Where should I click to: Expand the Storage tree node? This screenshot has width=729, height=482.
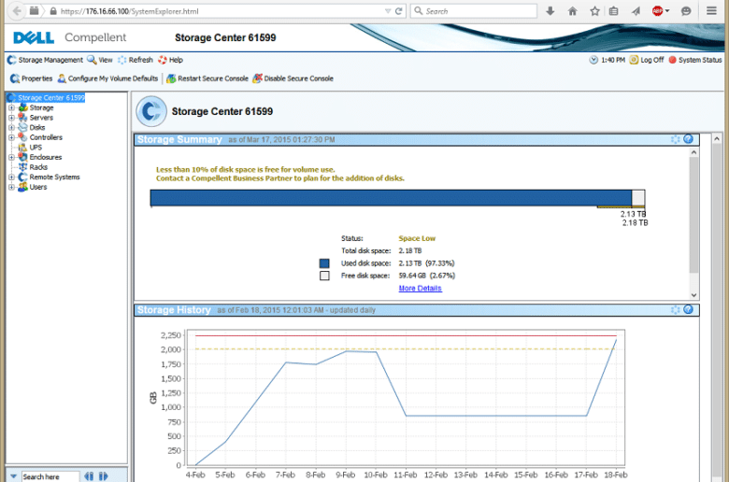[11, 107]
